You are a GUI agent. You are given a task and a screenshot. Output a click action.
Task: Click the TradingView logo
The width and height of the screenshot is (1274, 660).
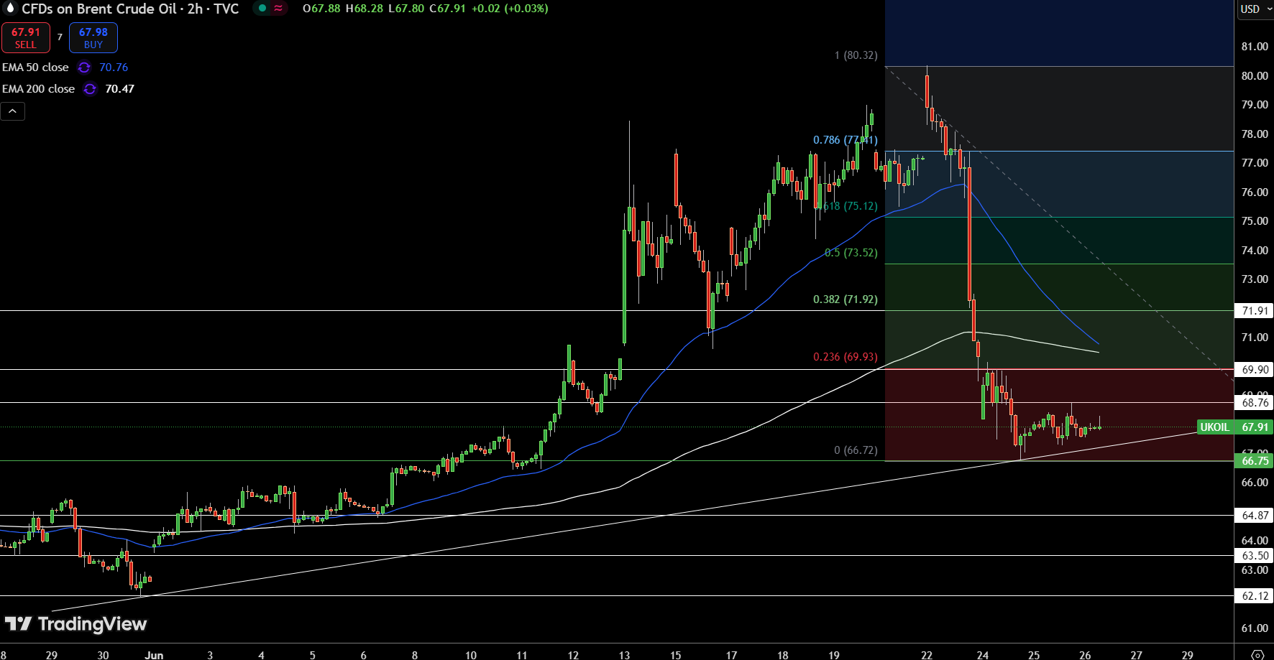pyautogui.click(x=75, y=623)
